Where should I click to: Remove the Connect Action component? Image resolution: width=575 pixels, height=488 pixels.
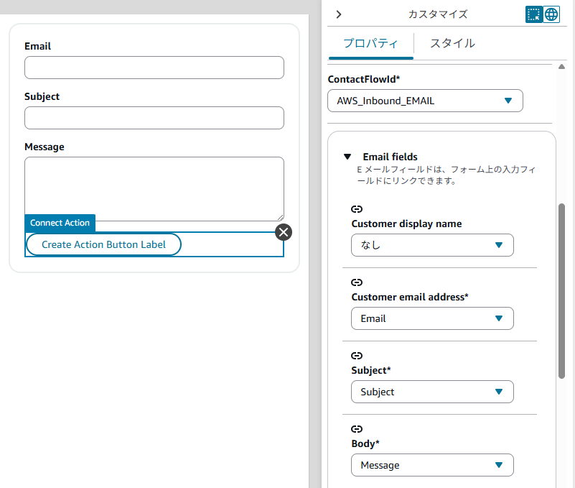[284, 232]
